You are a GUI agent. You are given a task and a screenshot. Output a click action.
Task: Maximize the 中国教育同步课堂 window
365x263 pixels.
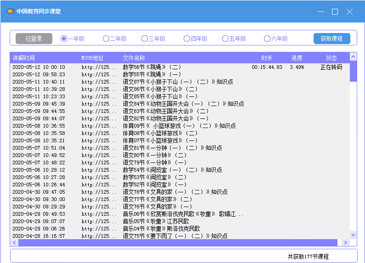(x=335, y=11)
